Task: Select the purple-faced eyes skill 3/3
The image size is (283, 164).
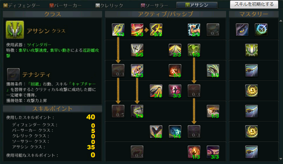Action: pos(213,152)
